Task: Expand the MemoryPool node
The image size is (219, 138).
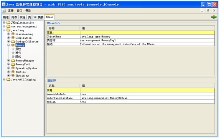Action: tap(8, 64)
